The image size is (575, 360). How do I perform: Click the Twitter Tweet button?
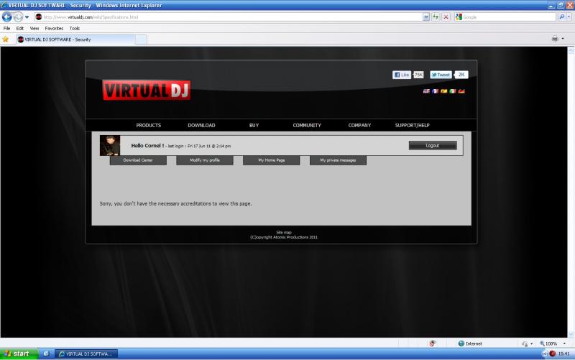click(x=441, y=75)
